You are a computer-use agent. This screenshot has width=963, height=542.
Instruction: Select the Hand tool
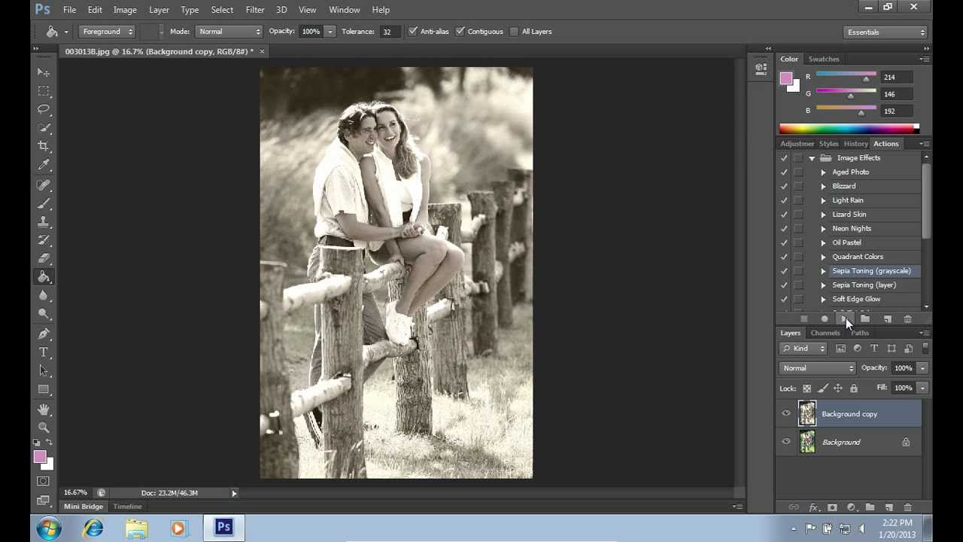point(44,409)
